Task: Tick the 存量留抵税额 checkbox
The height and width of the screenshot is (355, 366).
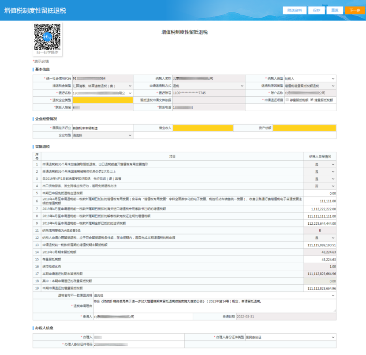Action: click(287, 100)
